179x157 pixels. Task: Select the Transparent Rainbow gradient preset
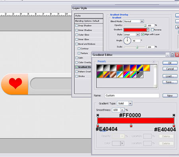click(133, 75)
